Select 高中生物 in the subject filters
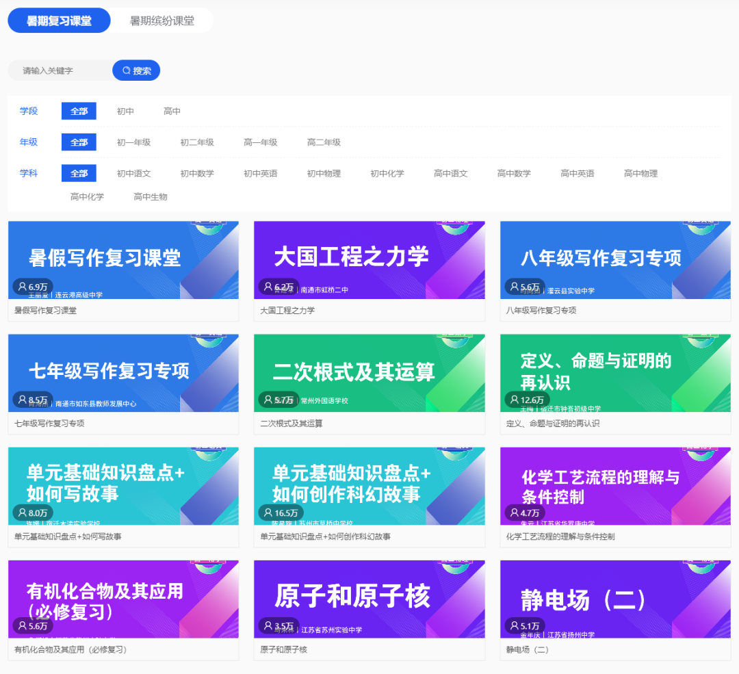The image size is (739, 674). click(x=149, y=196)
